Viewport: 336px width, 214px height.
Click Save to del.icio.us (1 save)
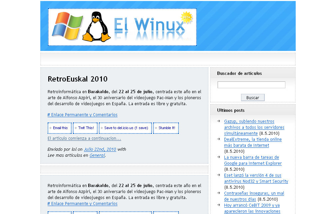point(125,128)
